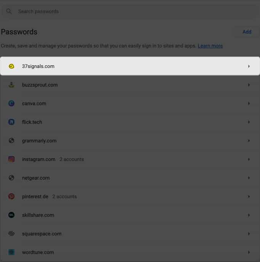This screenshot has width=260, height=262.
Task: Click the Pinterest logo icon
Action: 11,197
